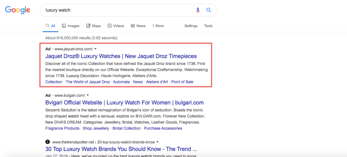Click 'About 916,000,000 results' stats text

[81, 38]
